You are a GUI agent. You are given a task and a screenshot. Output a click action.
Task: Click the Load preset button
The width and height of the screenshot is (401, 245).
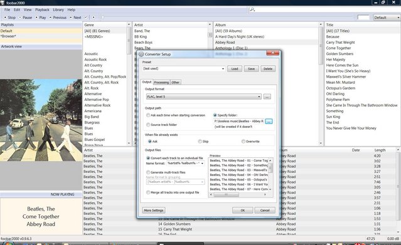click(x=235, y=69)
